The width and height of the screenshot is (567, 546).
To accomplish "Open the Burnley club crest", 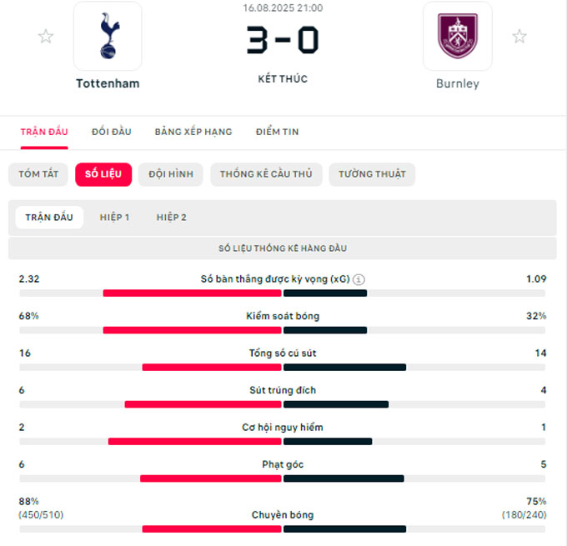I will pyautogui.click(x=458, y=36).
